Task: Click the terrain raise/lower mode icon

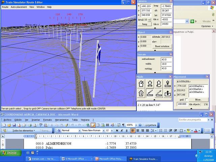Action: pyautogui.click(x=168, y=93)
